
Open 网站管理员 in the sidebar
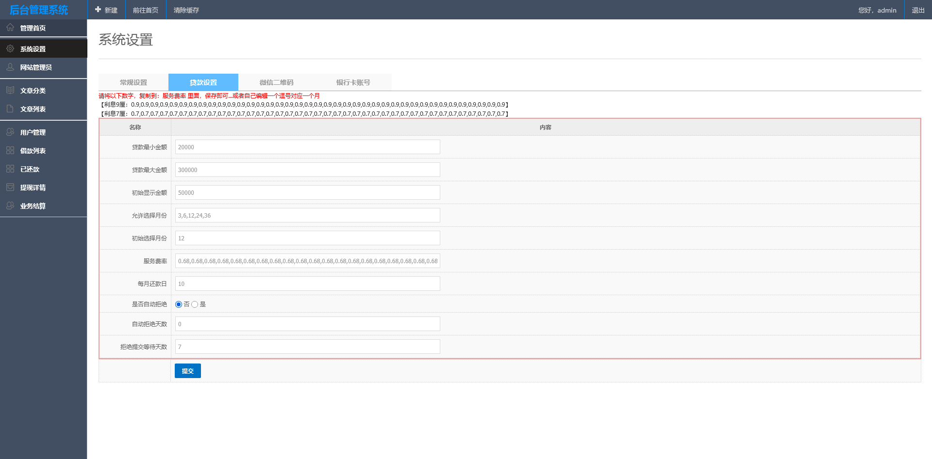pyautogui.click(x=44, y=67)
